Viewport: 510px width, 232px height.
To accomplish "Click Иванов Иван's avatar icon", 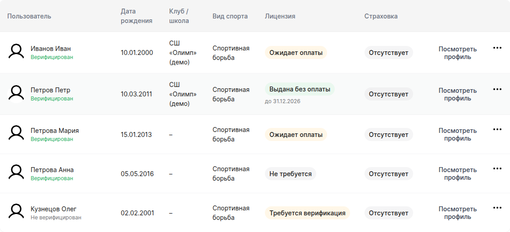I will click(16, 52).
